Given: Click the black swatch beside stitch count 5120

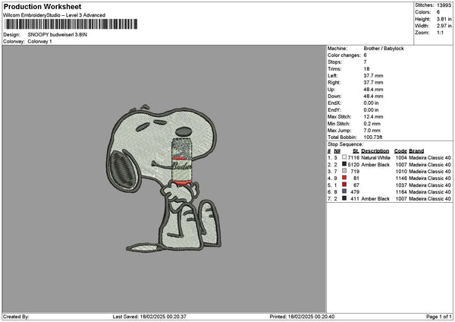Looking at the screenshot, I should pos(344,164).
